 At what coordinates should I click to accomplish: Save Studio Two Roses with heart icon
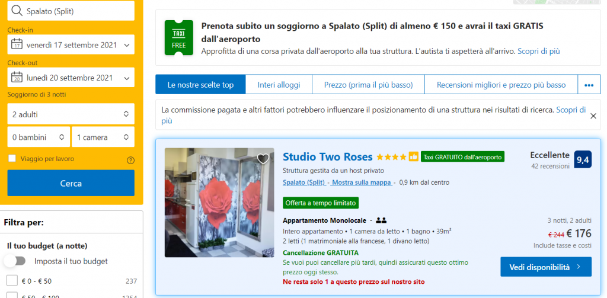pos(263,159)
